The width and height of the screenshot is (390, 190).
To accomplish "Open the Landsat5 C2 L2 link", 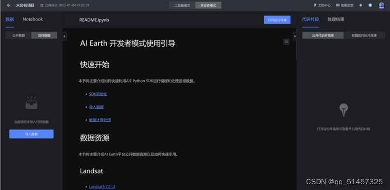I will (x=102, y=186).
